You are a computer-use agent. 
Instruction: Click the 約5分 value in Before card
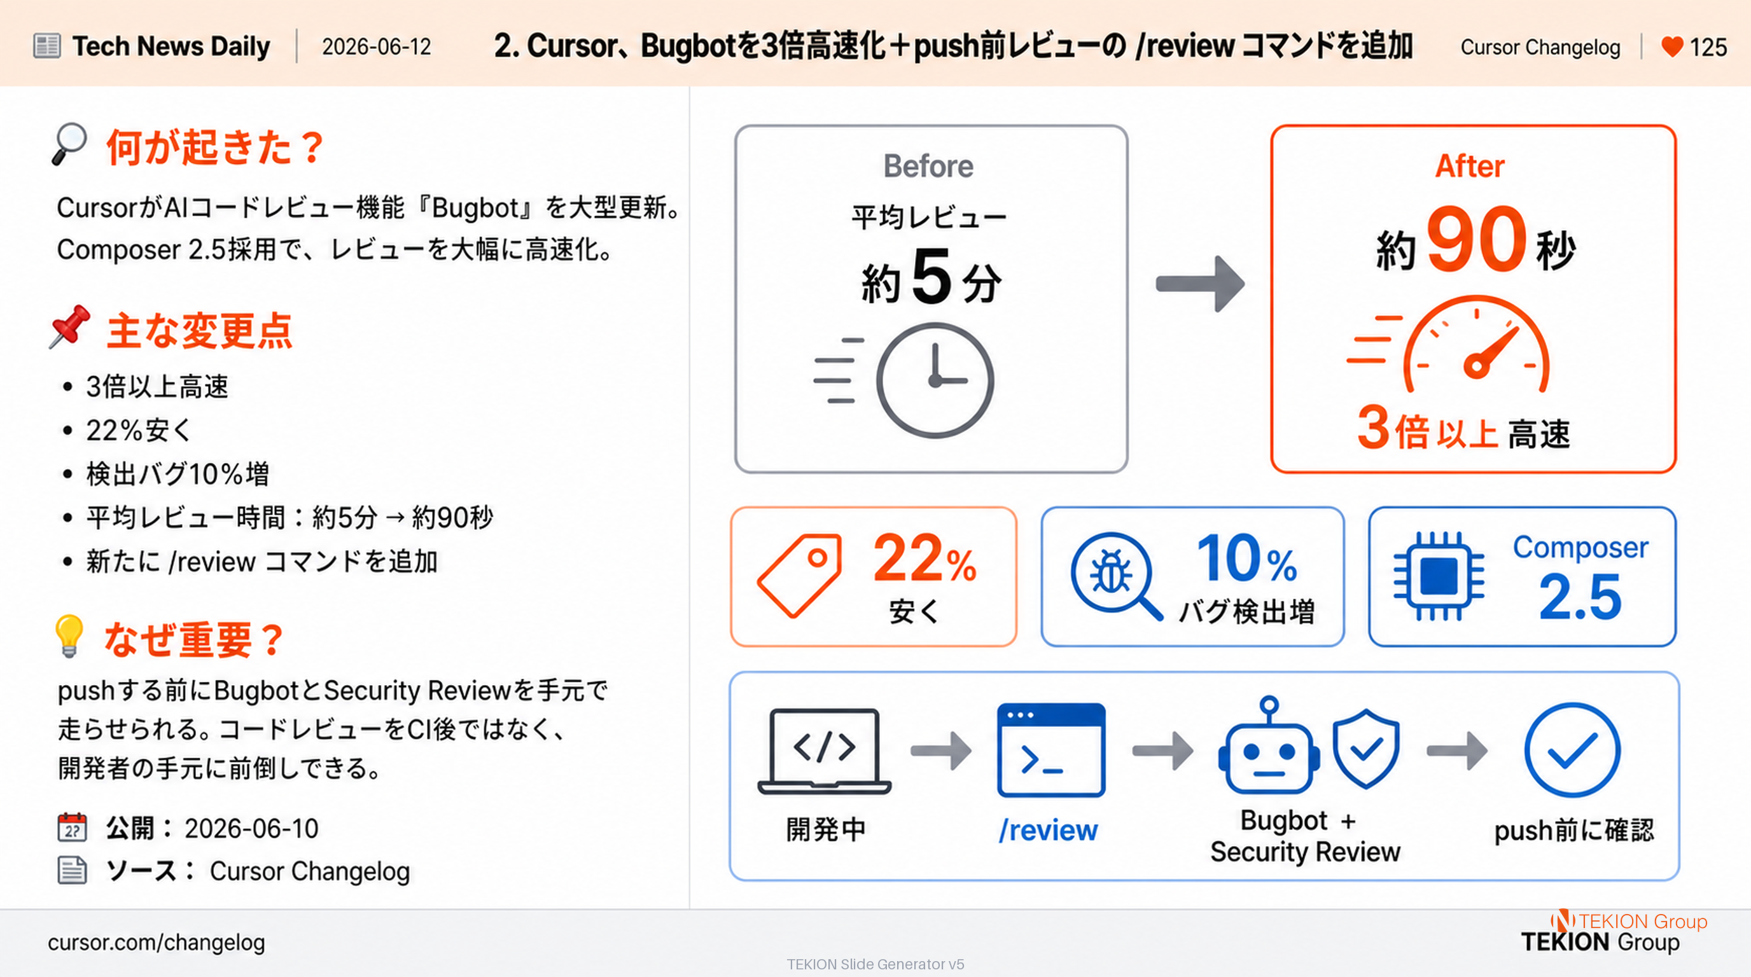pyautogui.click(x=931, y=277)
